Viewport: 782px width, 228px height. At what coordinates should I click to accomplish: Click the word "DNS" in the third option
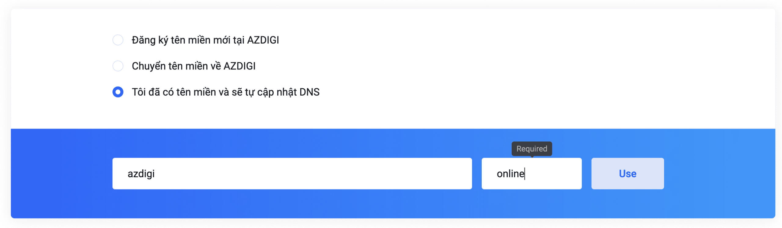[309, 92]
